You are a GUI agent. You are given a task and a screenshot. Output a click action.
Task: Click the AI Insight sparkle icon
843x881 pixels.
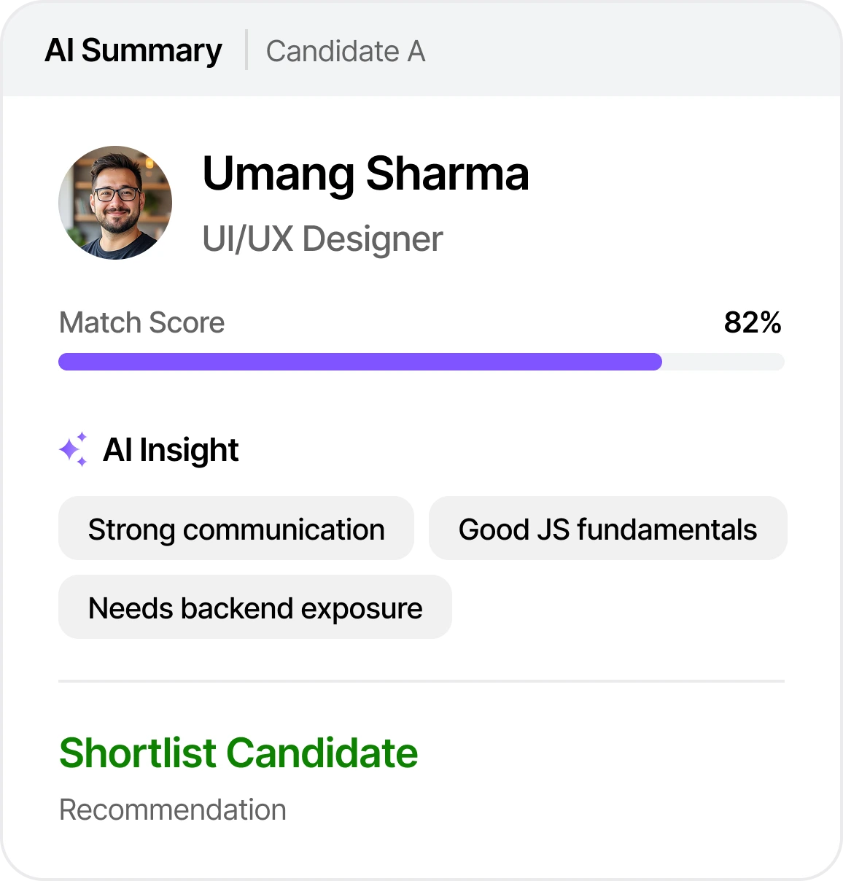click(x=73, y=450)
